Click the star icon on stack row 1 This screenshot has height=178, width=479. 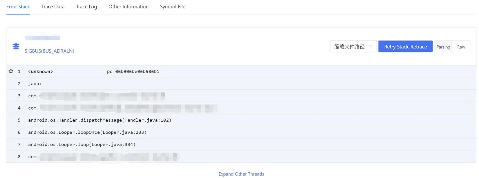(11, 71)
